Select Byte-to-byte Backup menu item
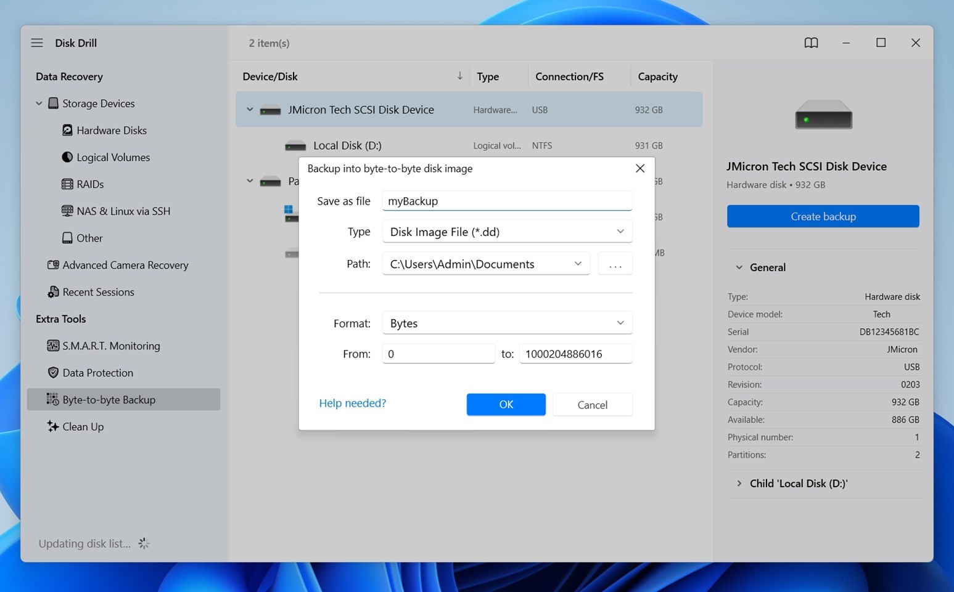Viewport: 954px width, 592px height. pyautogui.click(x=109, y=400)
